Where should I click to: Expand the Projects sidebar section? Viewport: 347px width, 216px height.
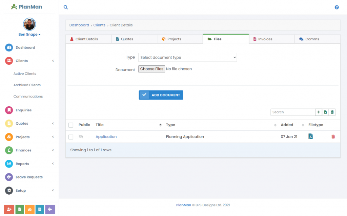pos(29,137)
